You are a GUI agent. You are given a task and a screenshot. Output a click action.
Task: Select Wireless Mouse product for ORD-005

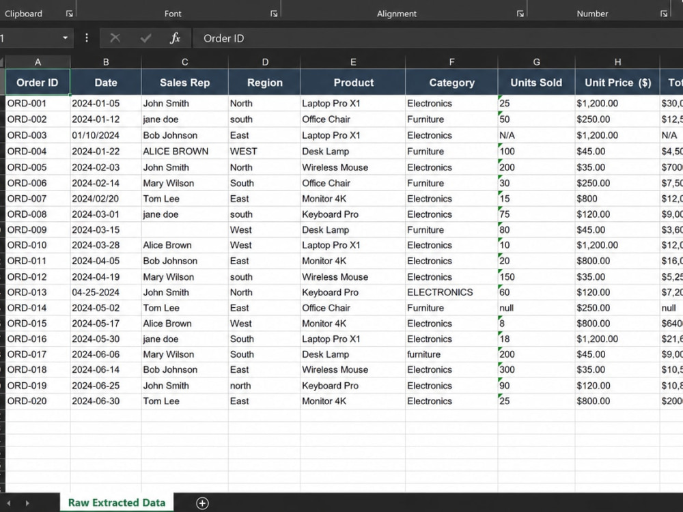[x=353, y=168]
